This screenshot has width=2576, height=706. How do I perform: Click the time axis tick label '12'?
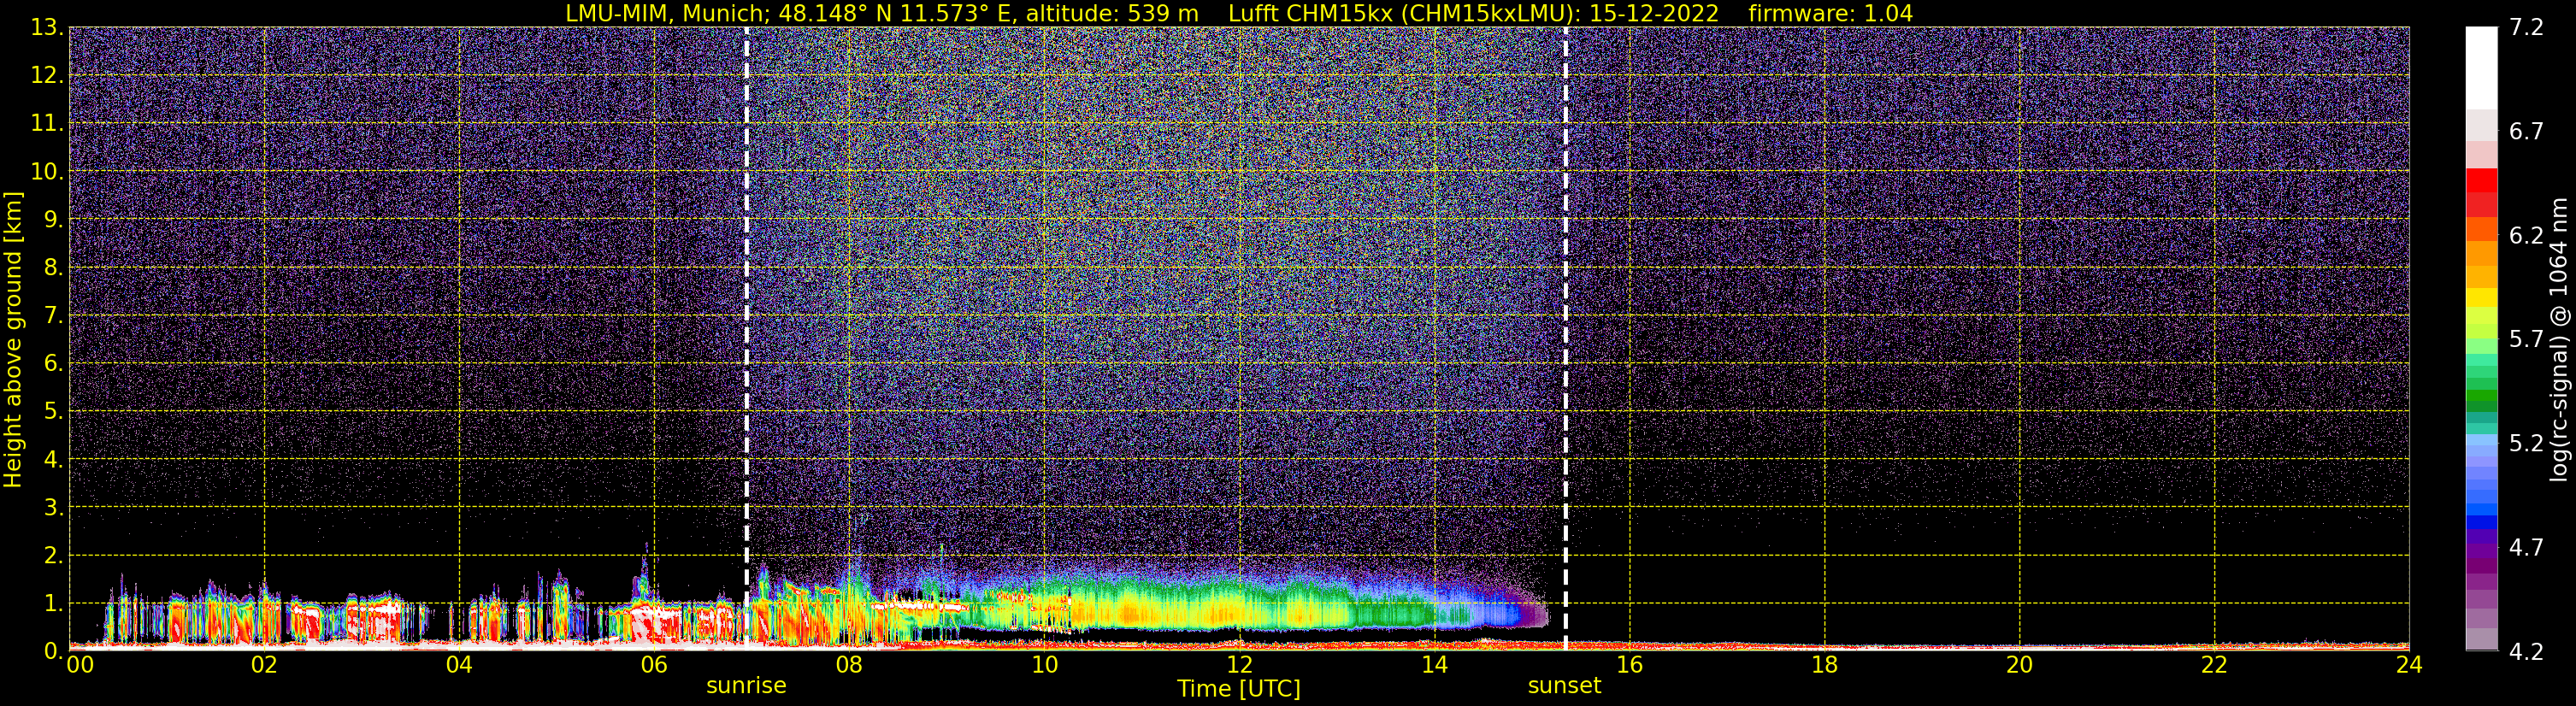[x=1239, y=665]
